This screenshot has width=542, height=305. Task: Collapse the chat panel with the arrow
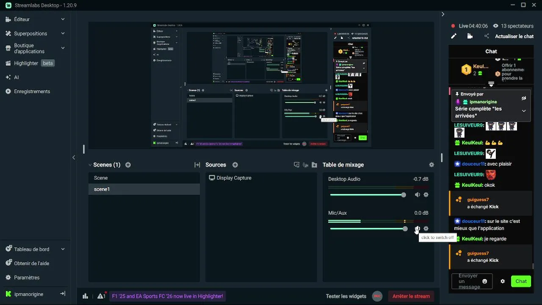pos(443,14)
